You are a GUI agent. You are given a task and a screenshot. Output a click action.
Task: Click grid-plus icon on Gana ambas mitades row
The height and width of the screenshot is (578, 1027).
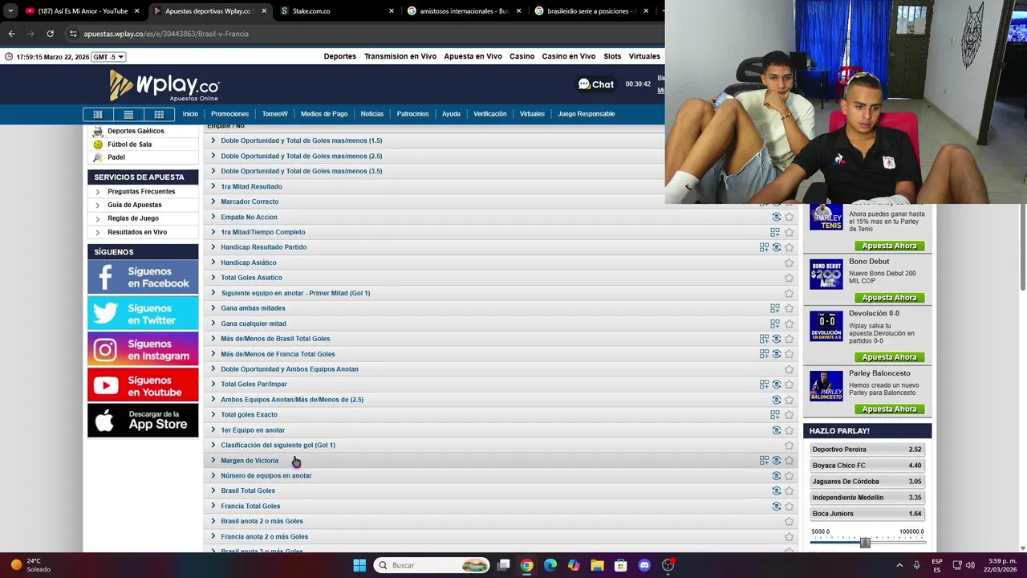click(775, 308)
